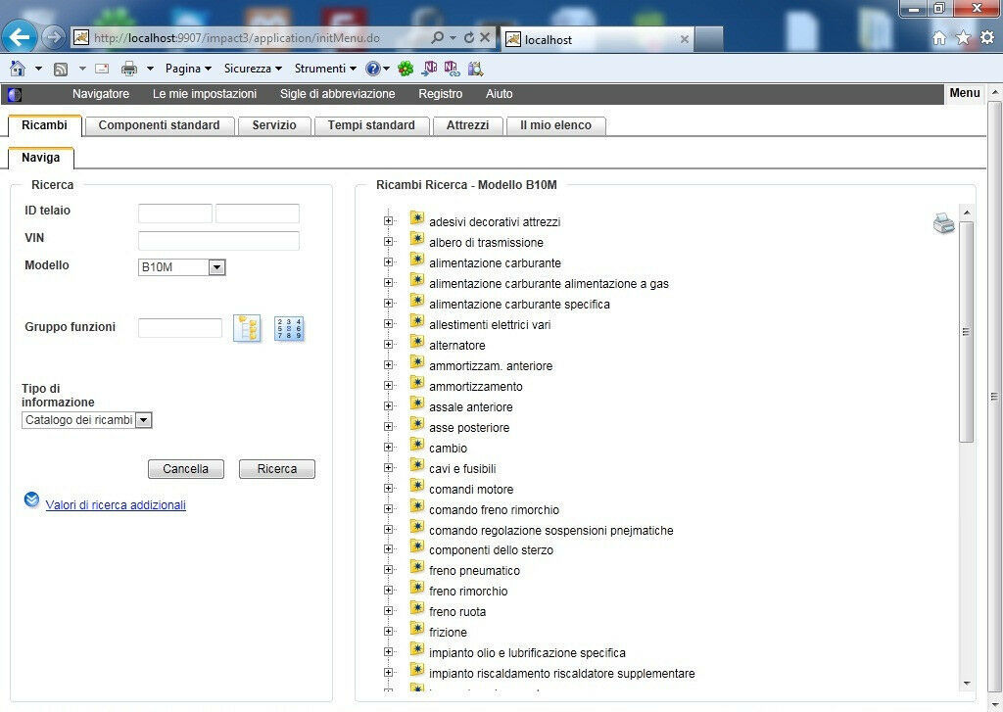This screenshot has height=712, width=1003.
Task: Open the Le mie impostazioni menu
Action: click(x=204, y=94)
